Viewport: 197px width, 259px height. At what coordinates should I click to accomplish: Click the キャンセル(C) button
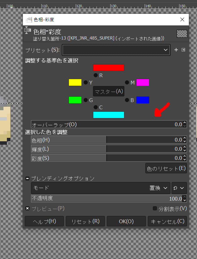pos(167,221)
